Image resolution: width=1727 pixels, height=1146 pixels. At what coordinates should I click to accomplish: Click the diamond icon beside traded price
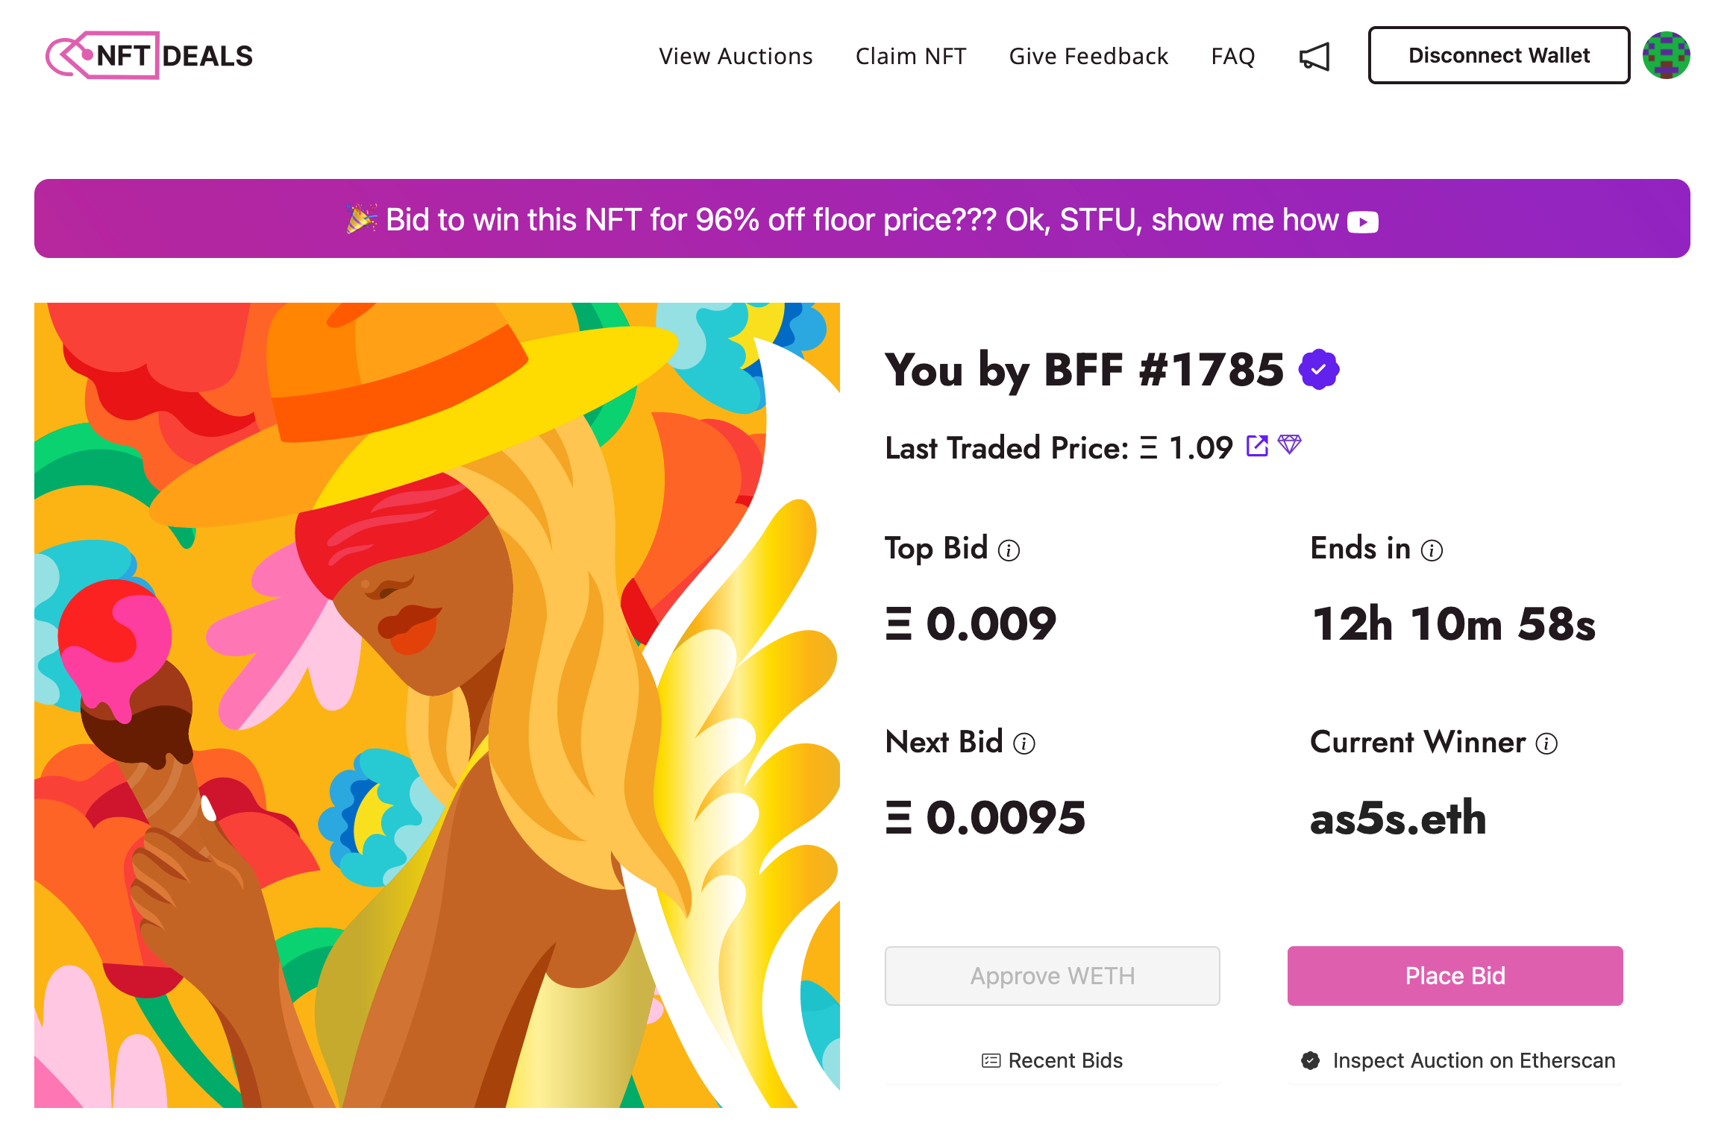(x=1290, y=444)
